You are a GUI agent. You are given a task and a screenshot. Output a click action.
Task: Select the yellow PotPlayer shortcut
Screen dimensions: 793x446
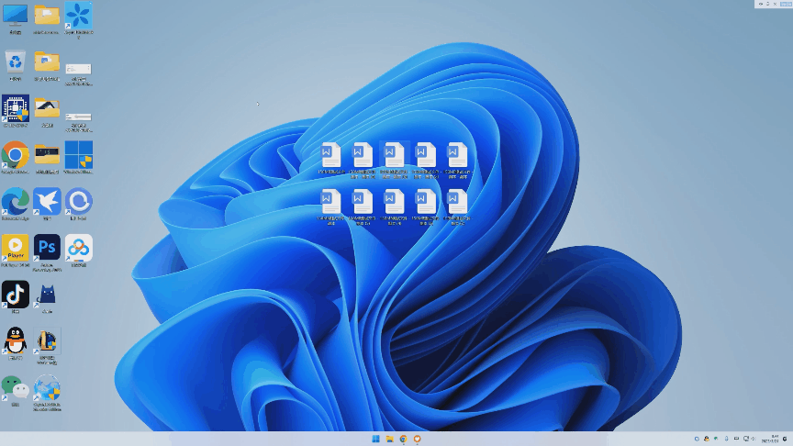pyautogui.click(x=16, y=248)
